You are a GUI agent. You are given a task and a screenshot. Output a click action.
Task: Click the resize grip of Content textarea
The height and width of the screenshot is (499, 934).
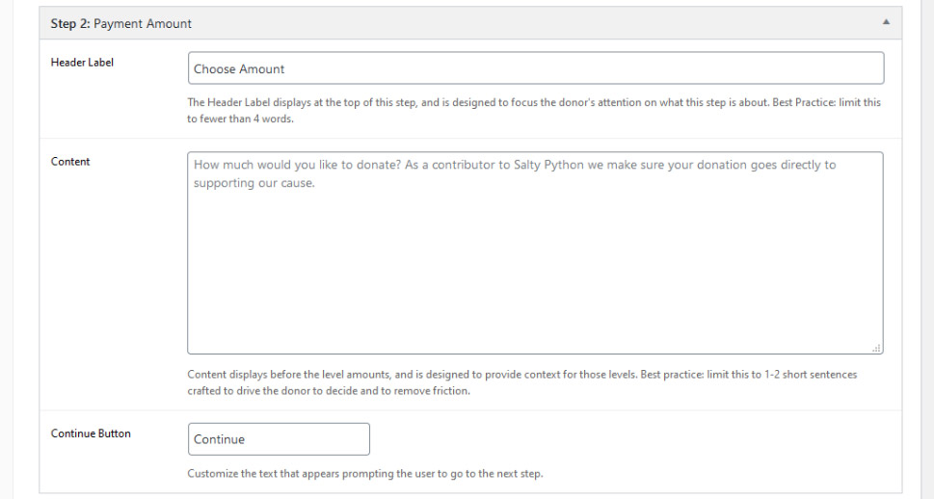point(876,348)
